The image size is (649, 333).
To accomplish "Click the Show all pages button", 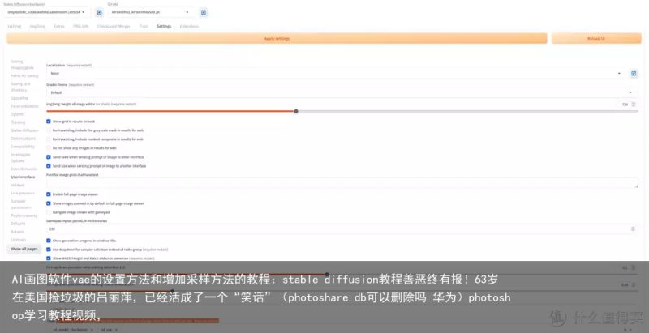I will 24,249.
